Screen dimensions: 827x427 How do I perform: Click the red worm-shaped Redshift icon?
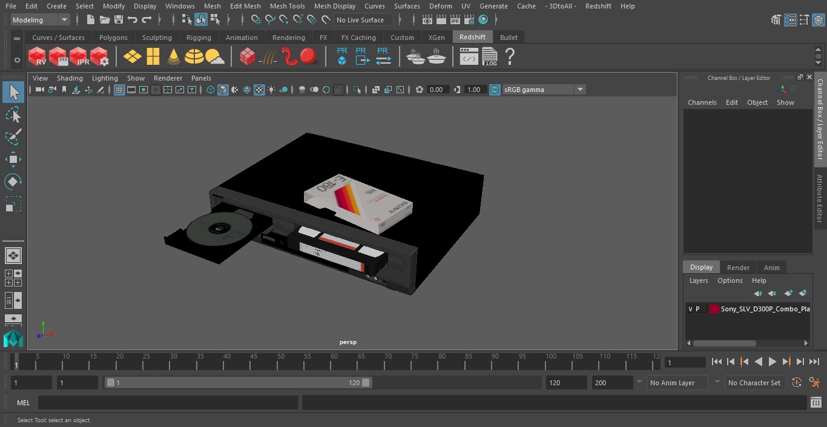(291, 56)
